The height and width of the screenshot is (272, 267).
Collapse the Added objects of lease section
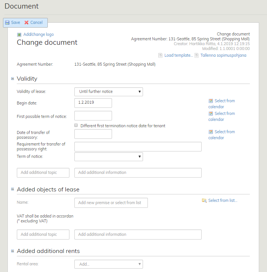[12, 189]
